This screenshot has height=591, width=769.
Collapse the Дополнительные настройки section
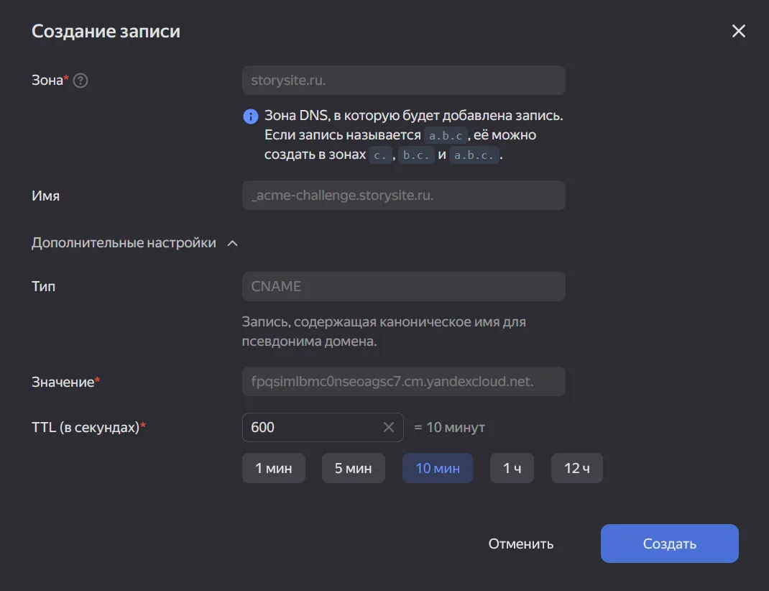[231, 243]
